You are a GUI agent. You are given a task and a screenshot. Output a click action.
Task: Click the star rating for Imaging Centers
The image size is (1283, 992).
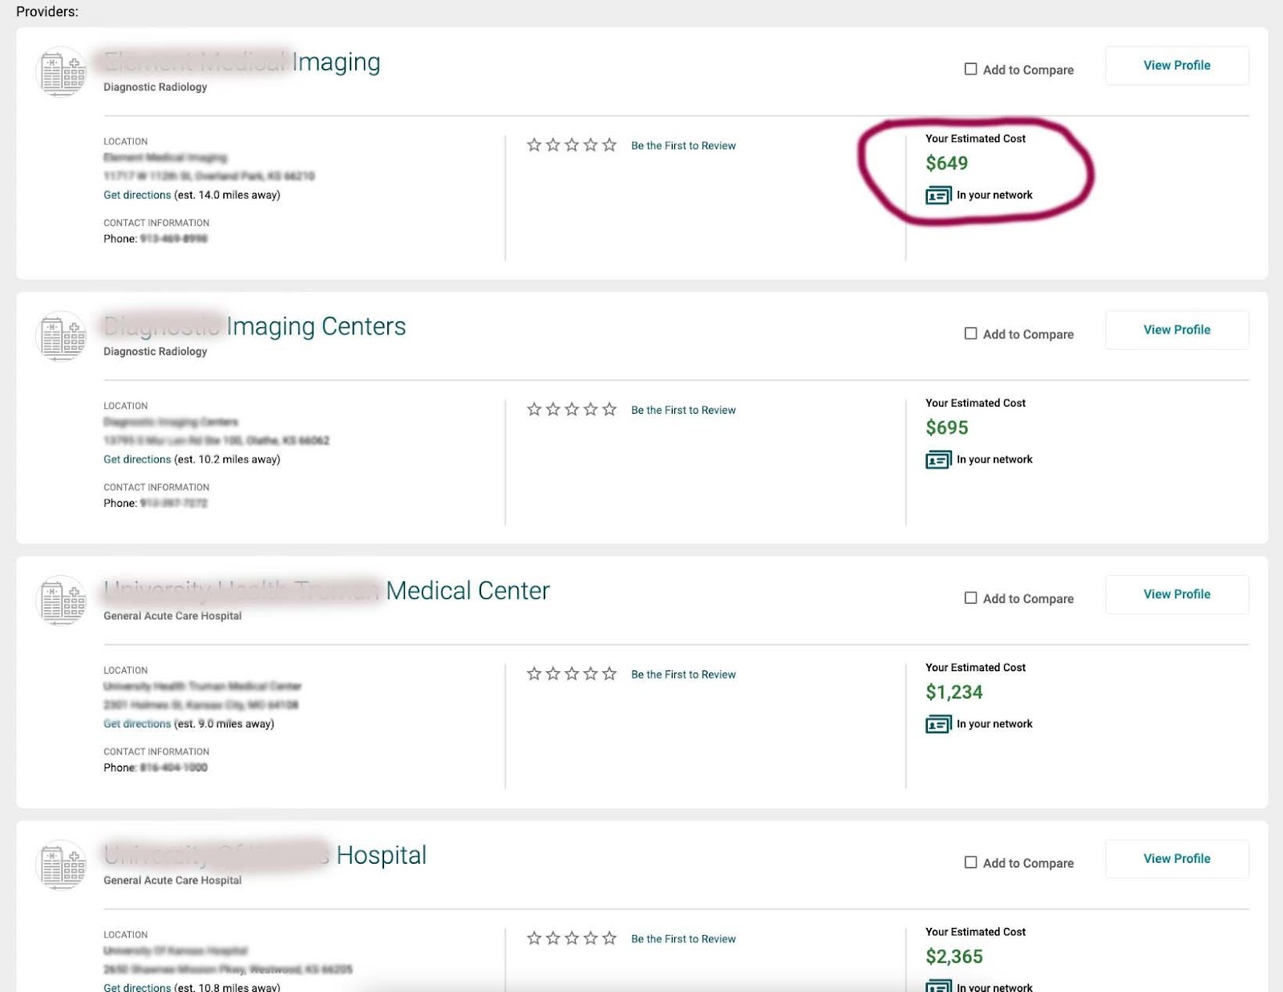pyautogui.click(x=572, y=410)
